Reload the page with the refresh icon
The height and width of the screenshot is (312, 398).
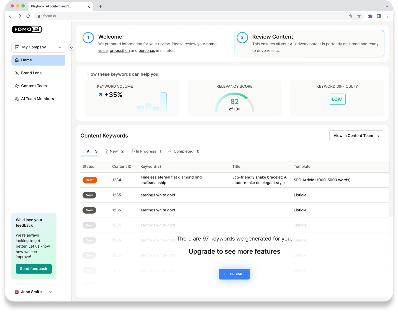(28, 16)
